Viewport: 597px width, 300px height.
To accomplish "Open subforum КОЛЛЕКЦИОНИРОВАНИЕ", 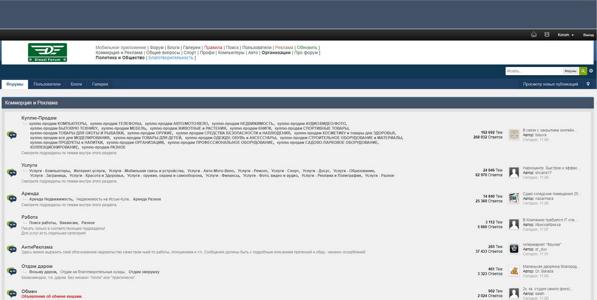I will pos(54,147).
